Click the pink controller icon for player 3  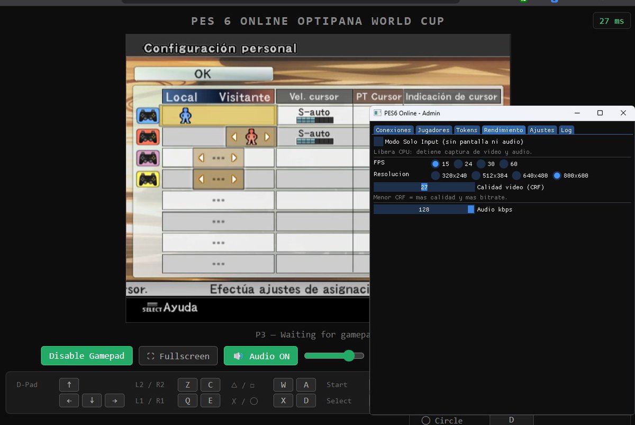pos(148,158)
